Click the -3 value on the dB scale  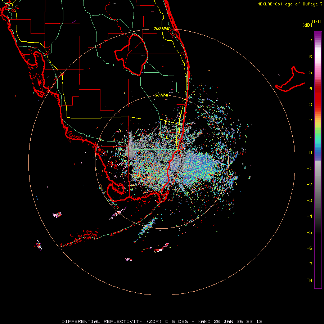[x=309, y=200]
